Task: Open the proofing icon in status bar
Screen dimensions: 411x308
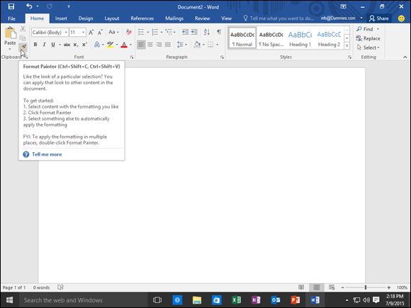Action: (60, 287)
